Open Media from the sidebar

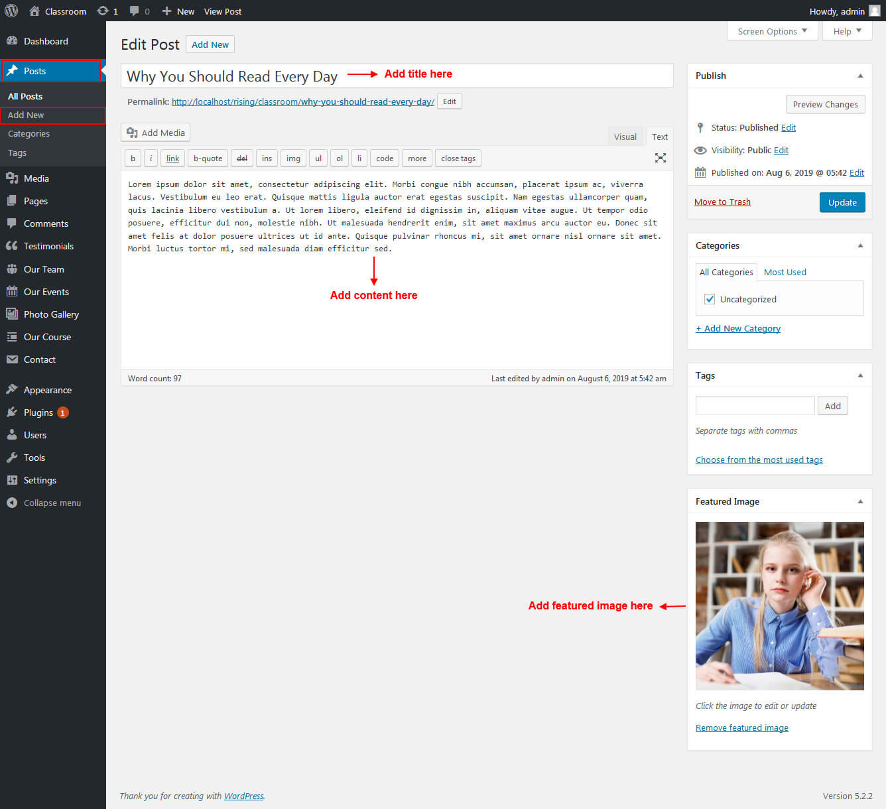tap(36, 178)
